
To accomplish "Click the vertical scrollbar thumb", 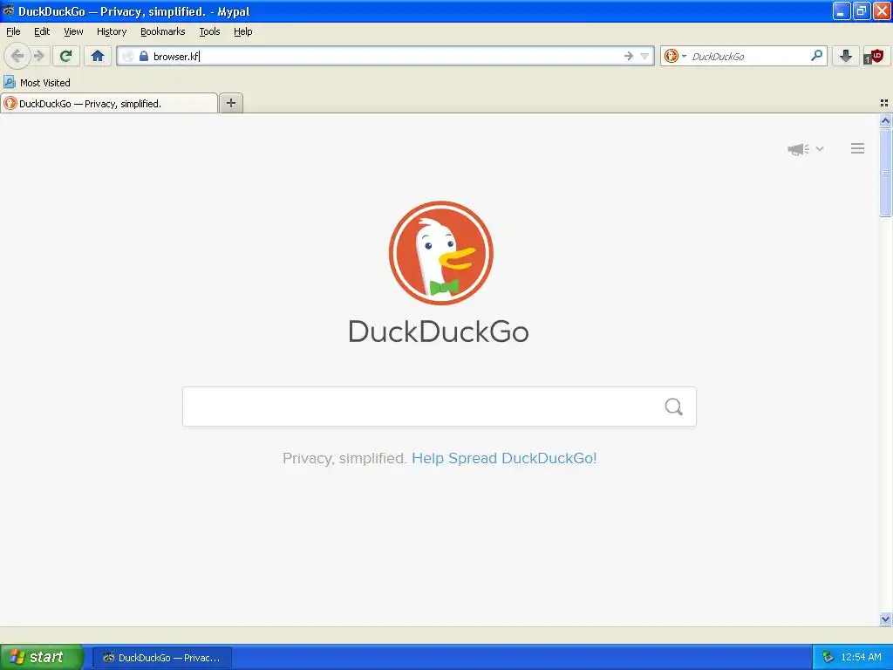I will (885, 172).
